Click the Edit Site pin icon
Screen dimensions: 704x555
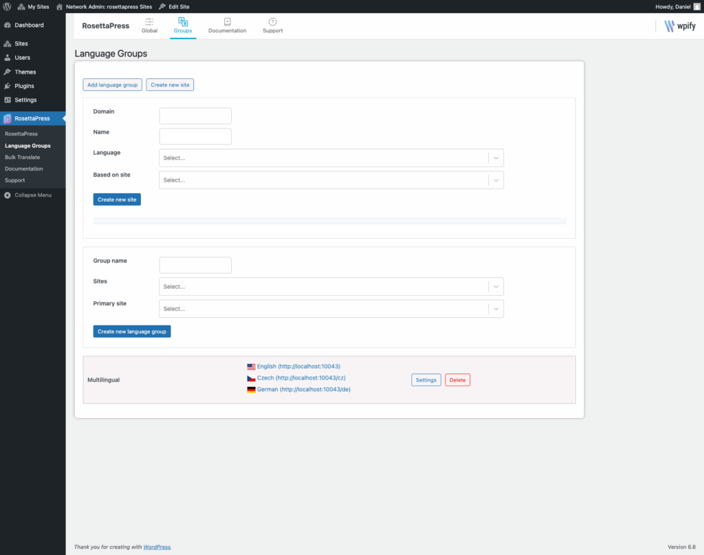tap(162, 7)
